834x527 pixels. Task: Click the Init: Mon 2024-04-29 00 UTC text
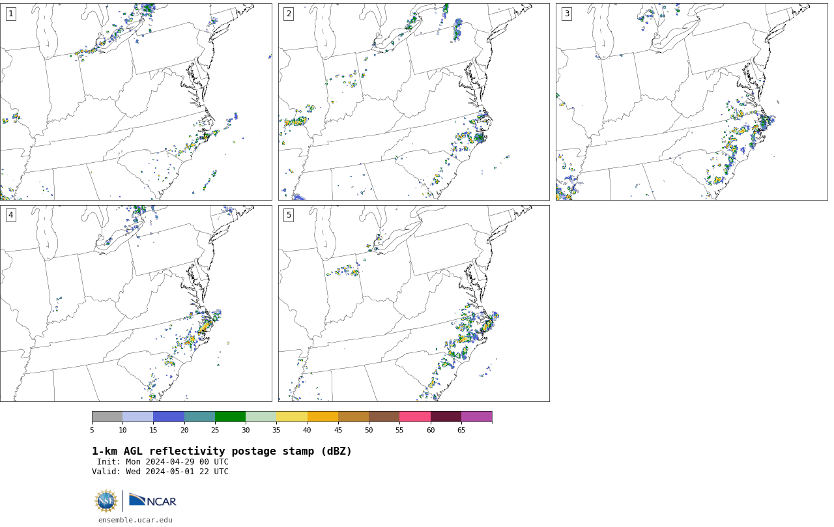[x=163, y=462]
